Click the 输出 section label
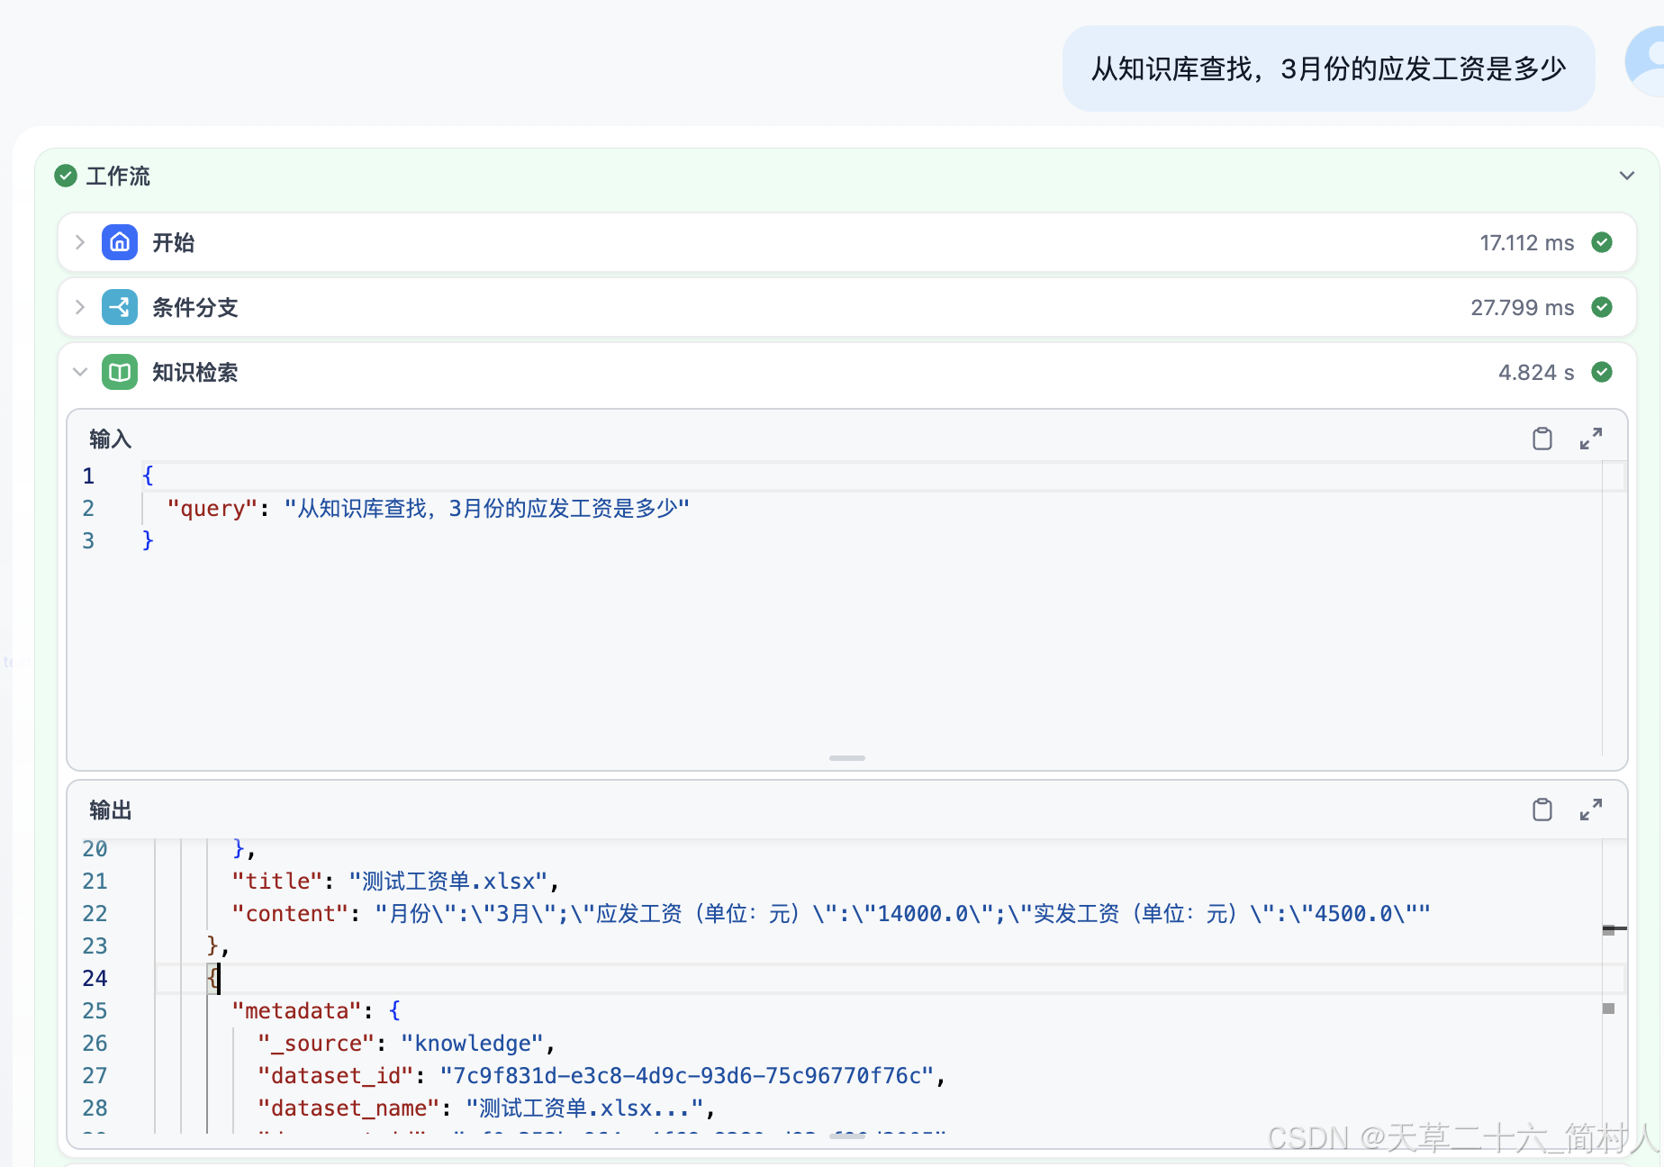The width and height of the screenshot is (1664, 1167). (x=110, y=810)
